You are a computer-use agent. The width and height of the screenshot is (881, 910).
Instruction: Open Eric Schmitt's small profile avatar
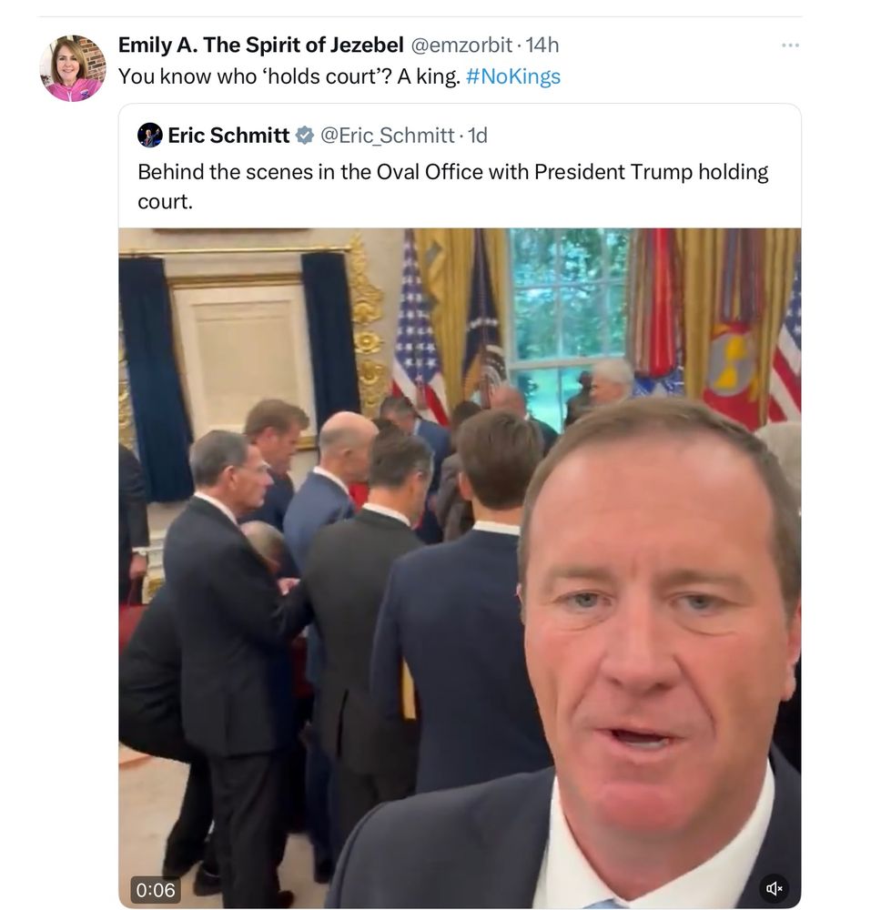[x=150, y=136]
